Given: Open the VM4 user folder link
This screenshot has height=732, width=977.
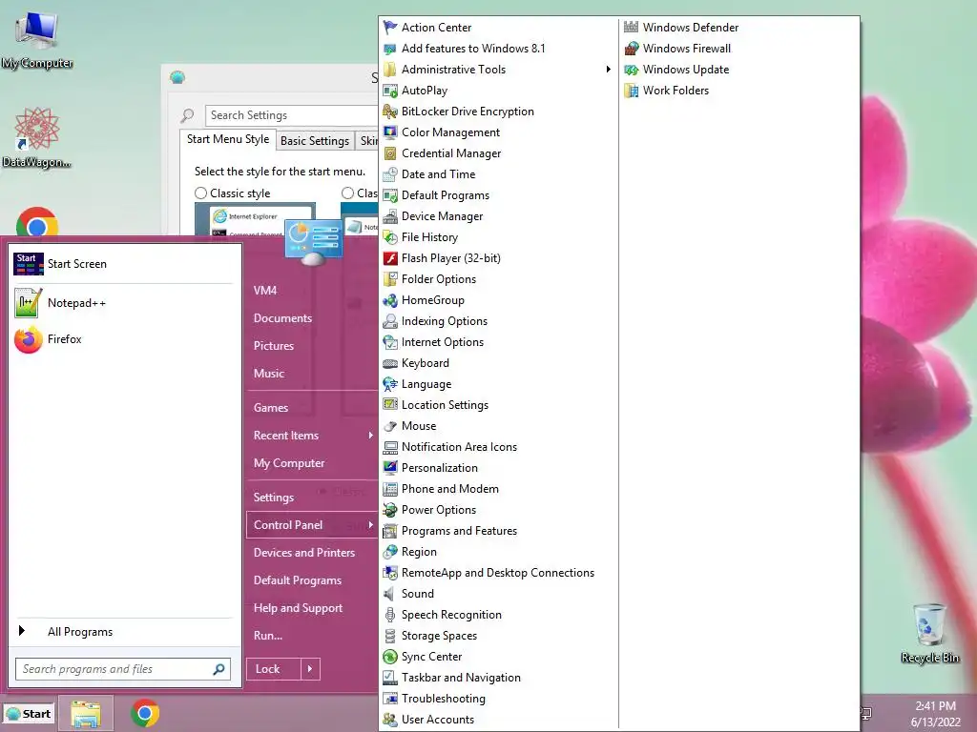Looking at the screenshot, I should pos(265,290).
